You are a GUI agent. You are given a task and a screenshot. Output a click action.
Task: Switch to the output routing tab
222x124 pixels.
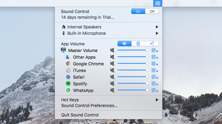click(x=152, y=44)
